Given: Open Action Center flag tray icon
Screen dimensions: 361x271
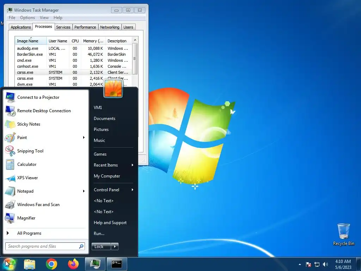Looking at the screenshot, I should (308, 264).
